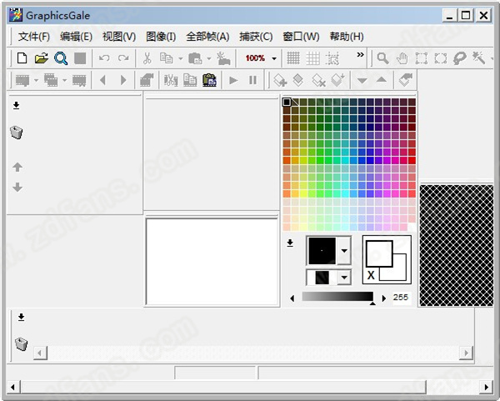500x401 pixels.
Task: Pause the animation
Action: pyautogui.click(x=252, y=80)
